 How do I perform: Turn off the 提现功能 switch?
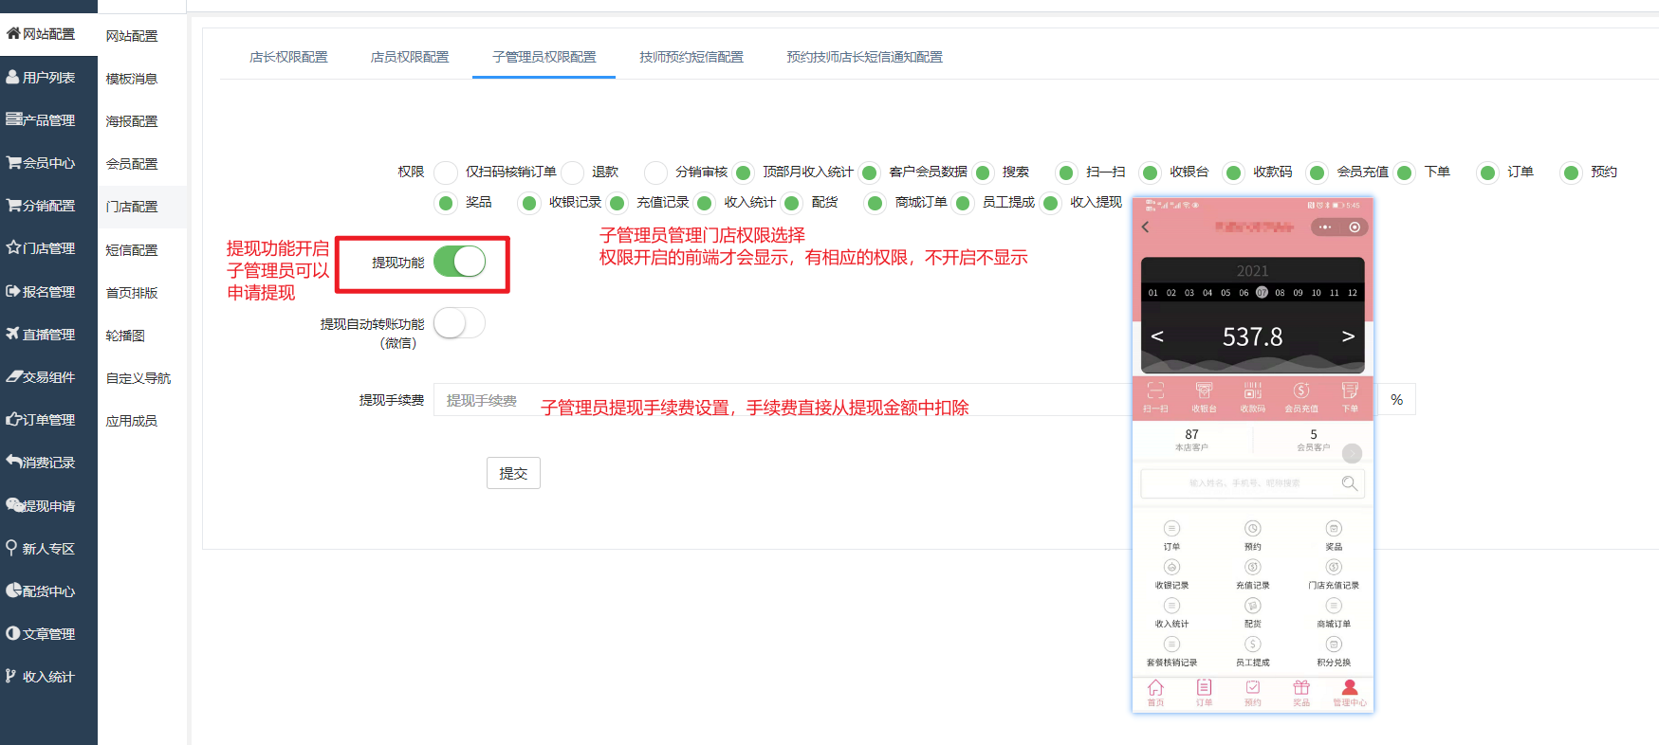click(x=459, y=262)
